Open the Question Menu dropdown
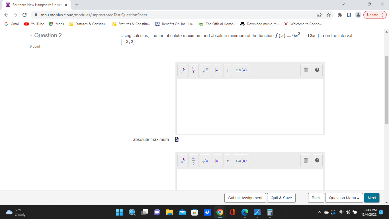This screenshot has width=389, height=219. coord(344,198)
